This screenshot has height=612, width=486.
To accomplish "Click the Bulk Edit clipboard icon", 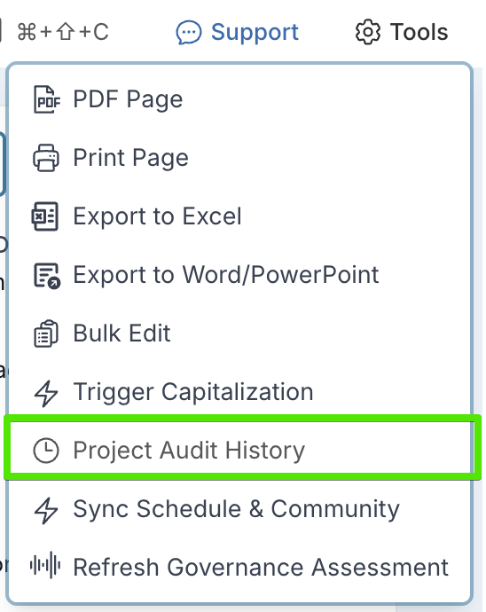I will tap(46, 333).
